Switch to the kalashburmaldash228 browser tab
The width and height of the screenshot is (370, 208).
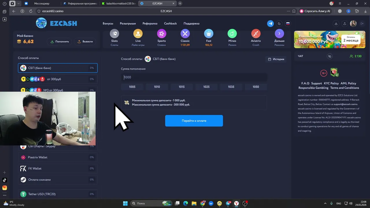tap(119, 3)
